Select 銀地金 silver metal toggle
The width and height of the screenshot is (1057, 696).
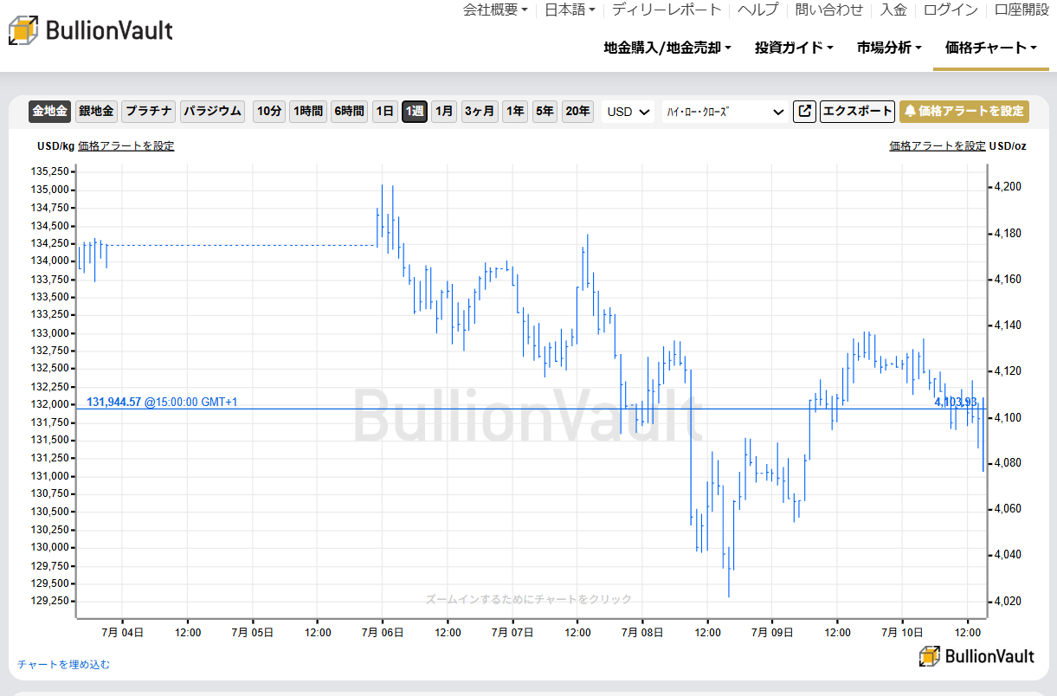tap(96, 112)
